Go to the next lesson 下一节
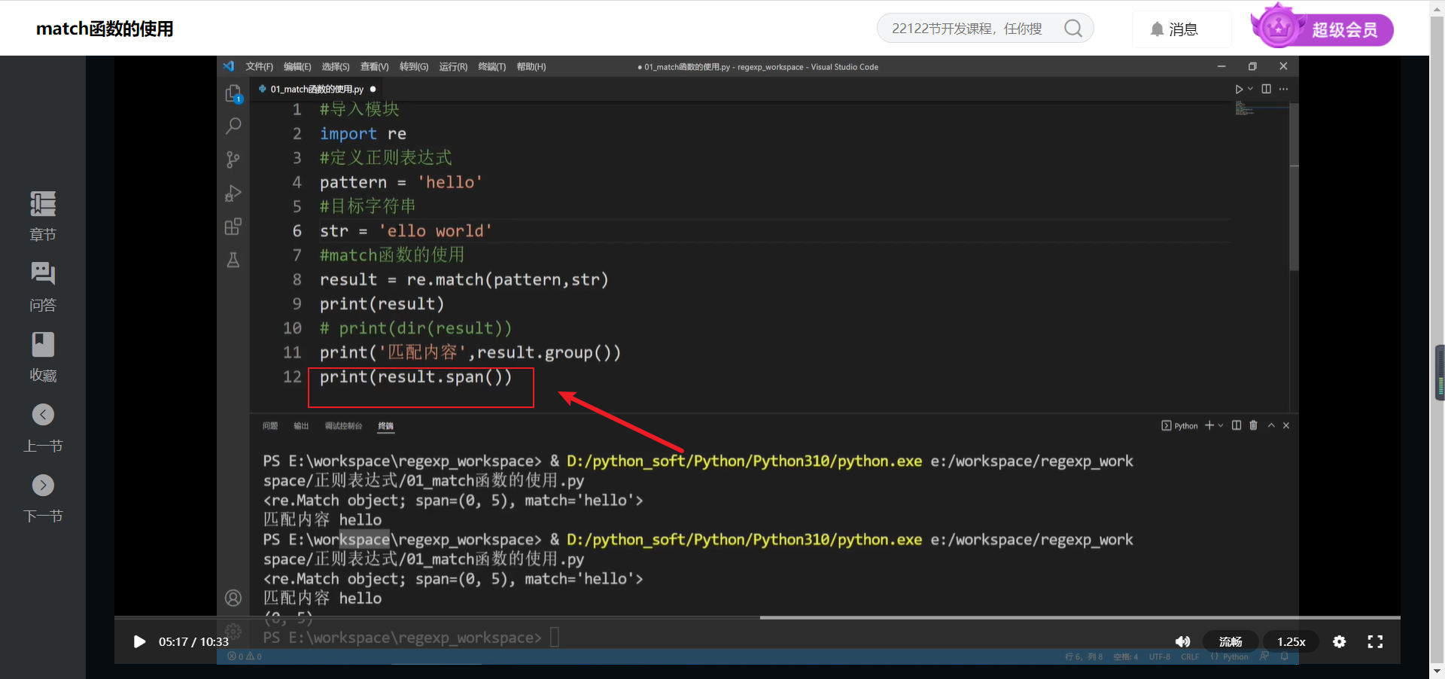Viewport: 1445px width, 679px height. tap(43, 498)
